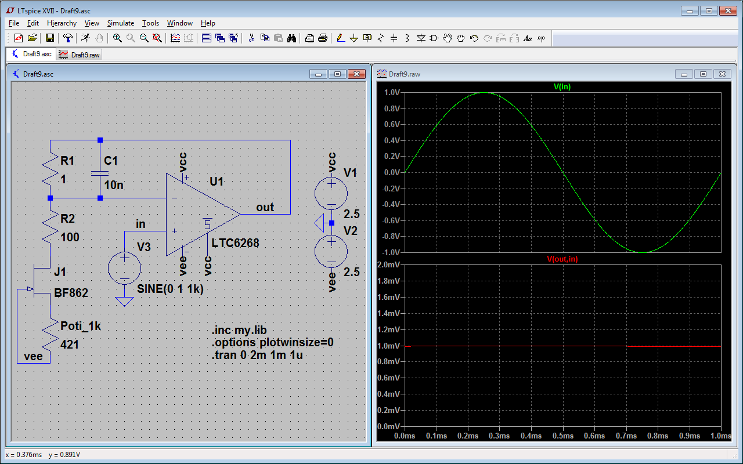Open the View menu
Screen dimensions: 743x464
point(92,23)
